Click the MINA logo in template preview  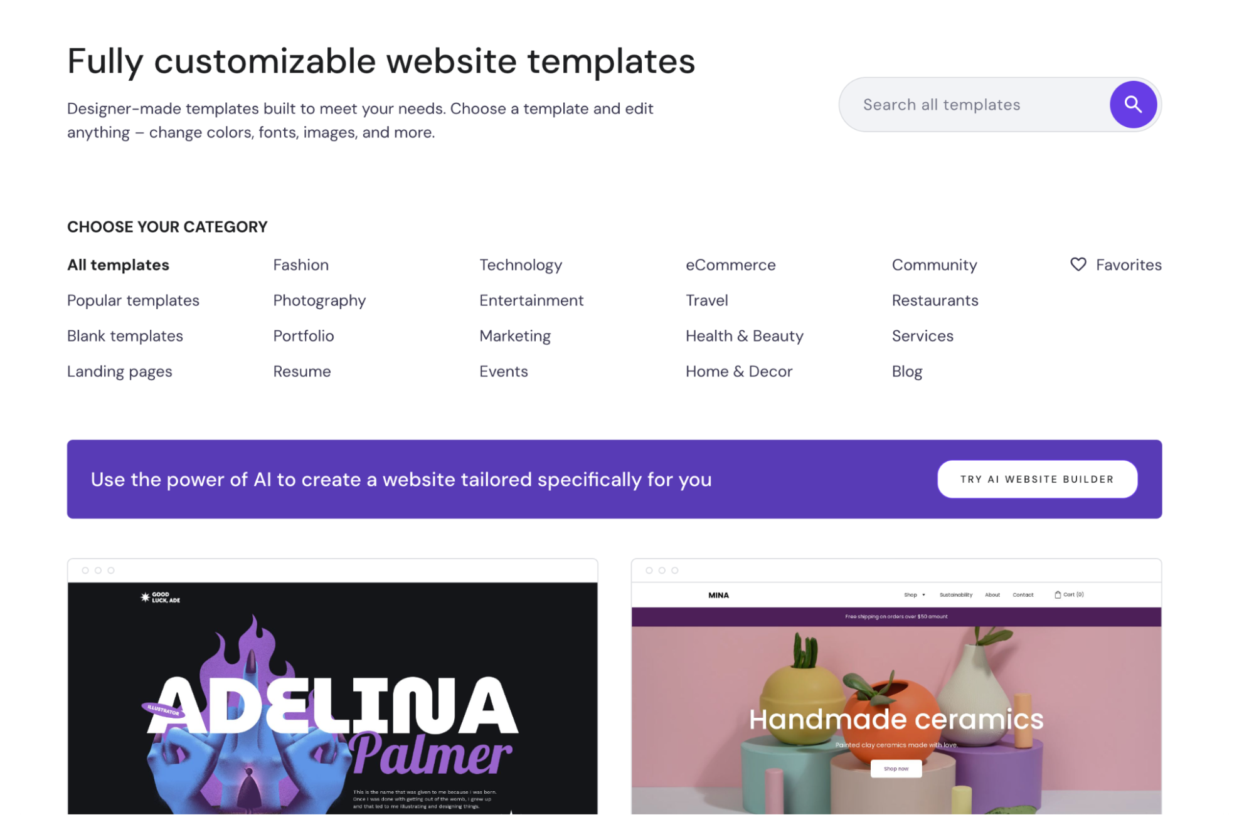coord(718,595)
